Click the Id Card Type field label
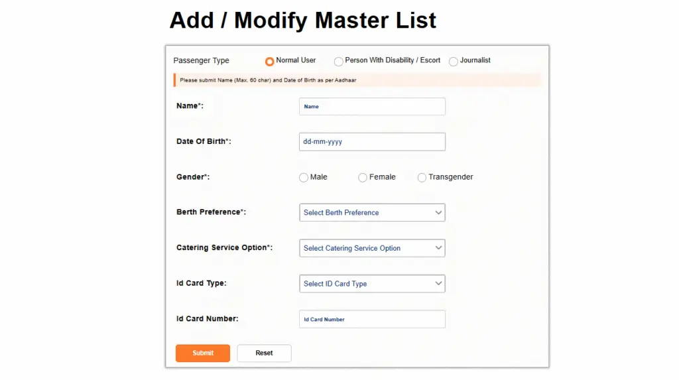679x380 pixels. [x=202, y=284]
